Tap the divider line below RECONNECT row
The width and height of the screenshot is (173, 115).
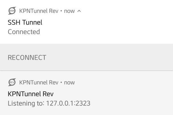click(86, 71)
